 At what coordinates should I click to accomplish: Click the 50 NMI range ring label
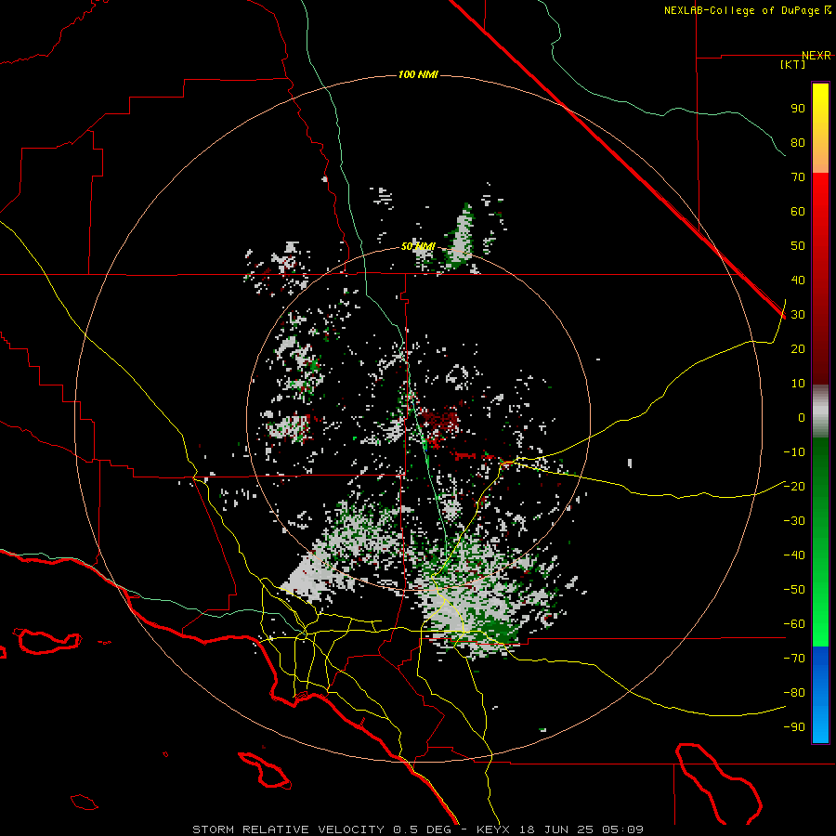tap(418, 246)
